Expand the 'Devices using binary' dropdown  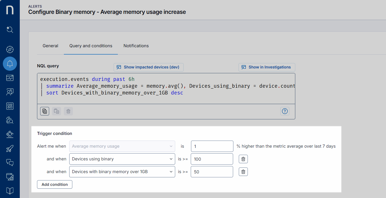tap(122, 159)
